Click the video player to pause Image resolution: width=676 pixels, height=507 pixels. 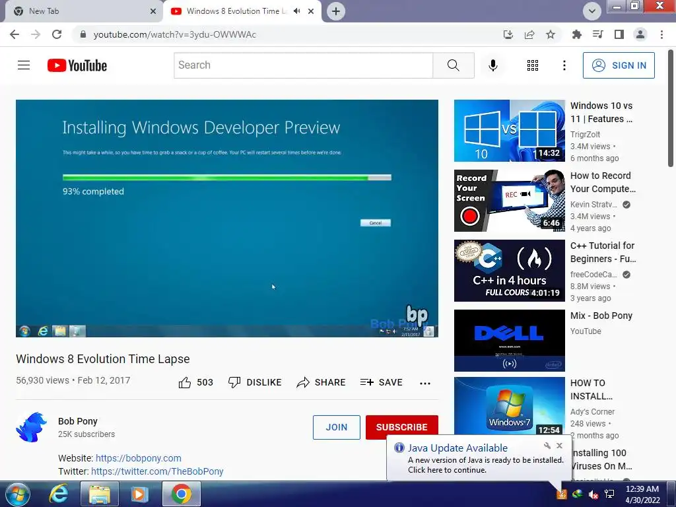click(x=227, y=218)
